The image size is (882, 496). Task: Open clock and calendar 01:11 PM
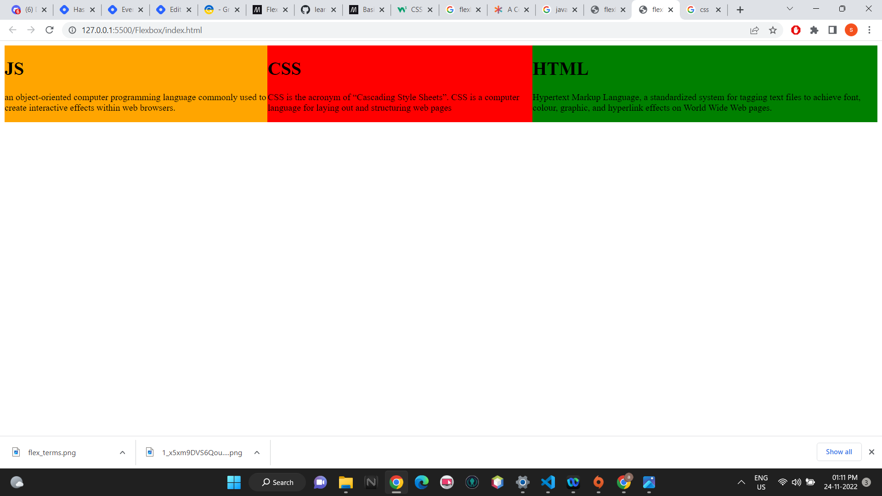point(840,482)
